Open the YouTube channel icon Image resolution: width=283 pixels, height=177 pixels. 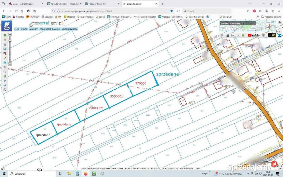254,35
